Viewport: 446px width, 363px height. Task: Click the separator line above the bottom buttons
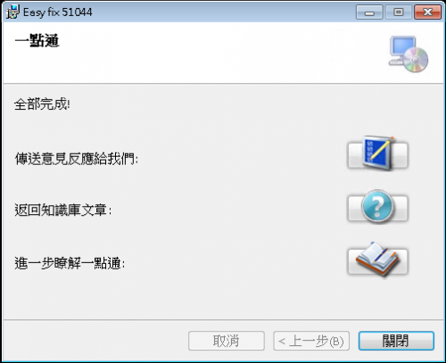pos(223,320)
